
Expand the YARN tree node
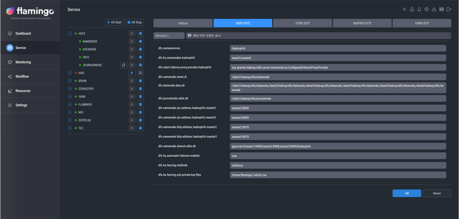click(x=70, y=96)
